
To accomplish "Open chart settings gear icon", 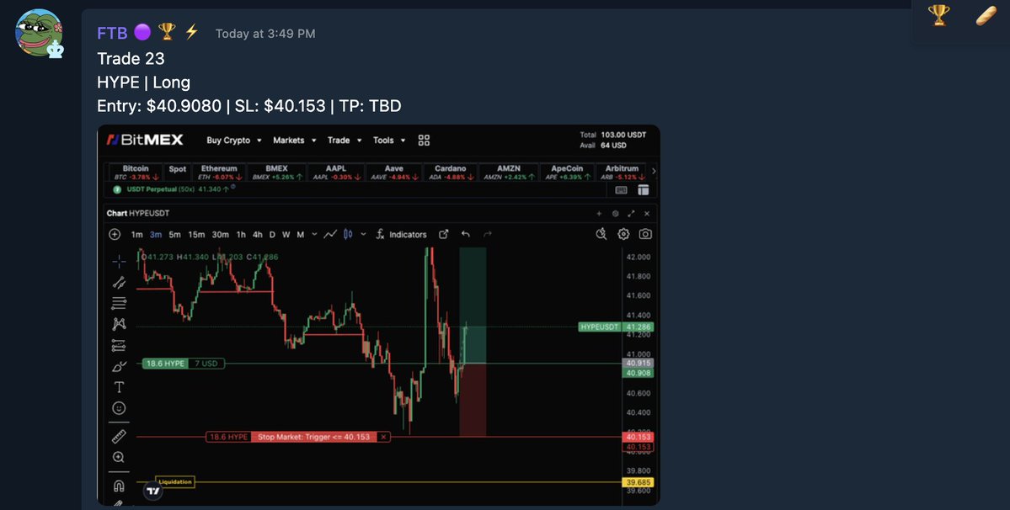I will (623, 234).
